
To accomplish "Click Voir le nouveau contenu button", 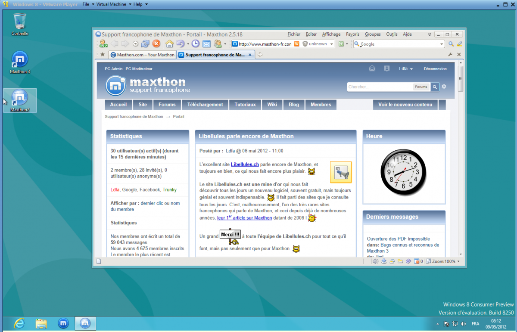I will pyautogui.click(x=405, y=105).
